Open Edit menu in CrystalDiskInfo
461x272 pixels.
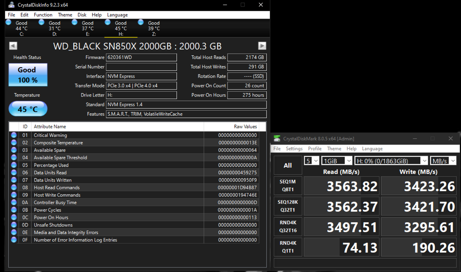pos(24,15)
